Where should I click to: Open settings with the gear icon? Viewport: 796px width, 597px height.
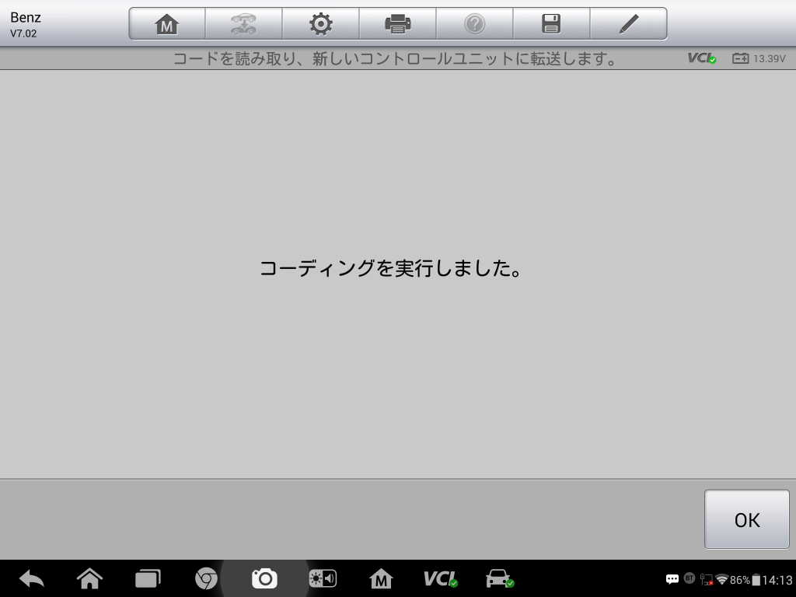point(320,24)
